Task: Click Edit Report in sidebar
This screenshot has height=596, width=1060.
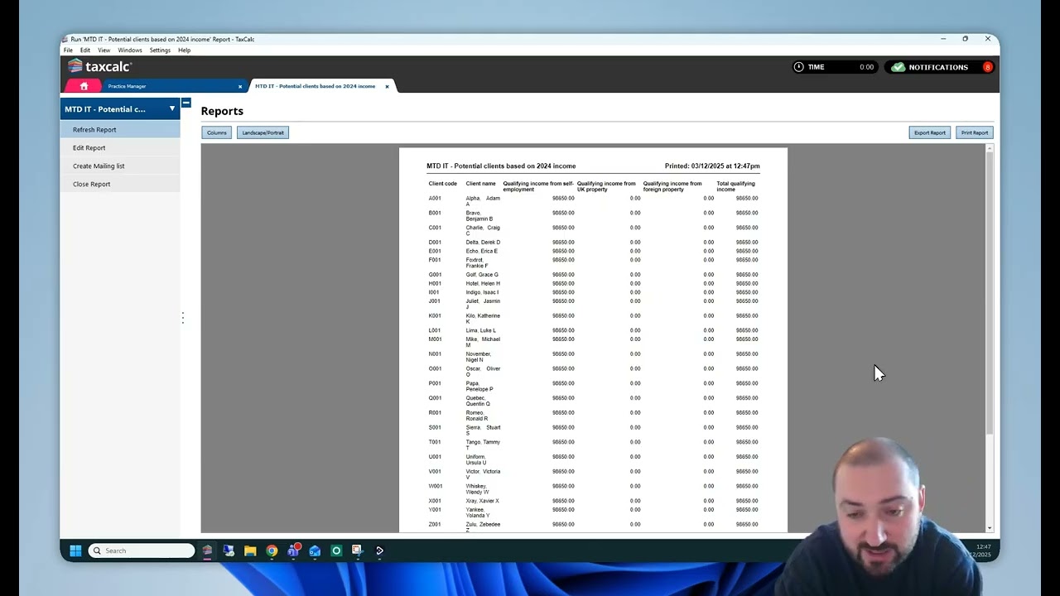Action: coord(120,147)
